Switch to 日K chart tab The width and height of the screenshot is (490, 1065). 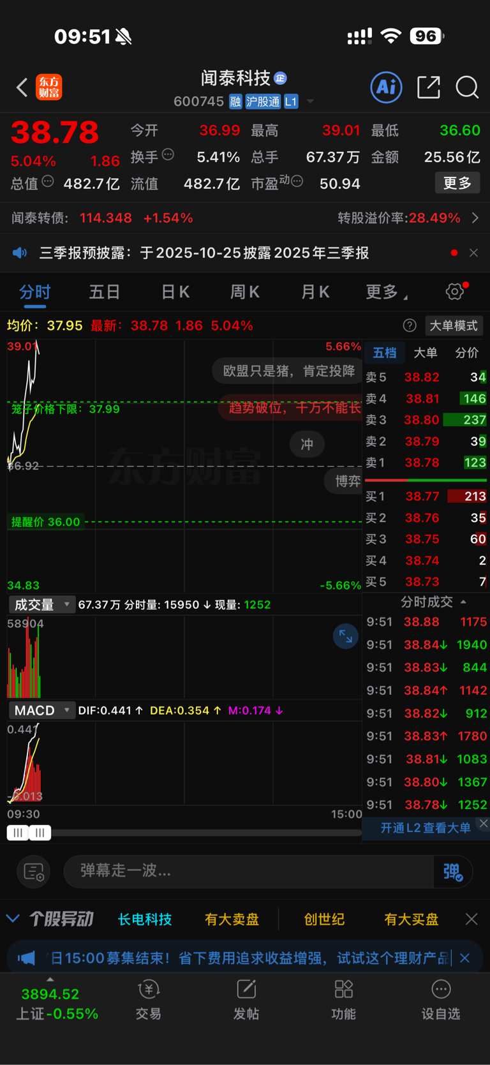point(175,292)
